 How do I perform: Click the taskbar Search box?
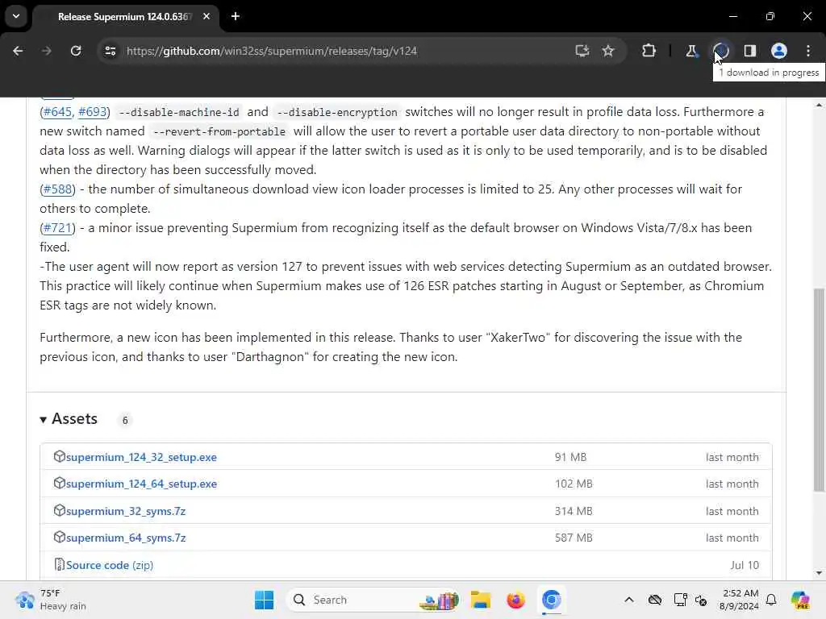[x=373, y=600]
